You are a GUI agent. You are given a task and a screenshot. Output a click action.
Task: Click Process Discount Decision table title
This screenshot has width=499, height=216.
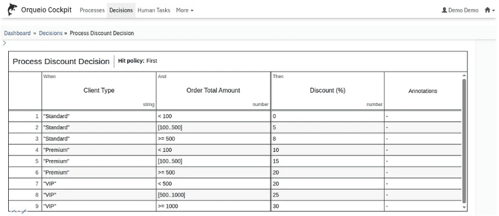pos(61,61)
